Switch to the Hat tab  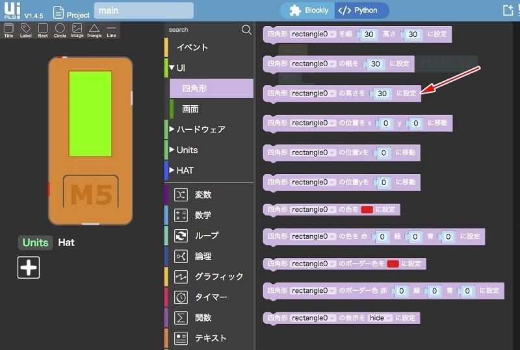pos(66,242)
